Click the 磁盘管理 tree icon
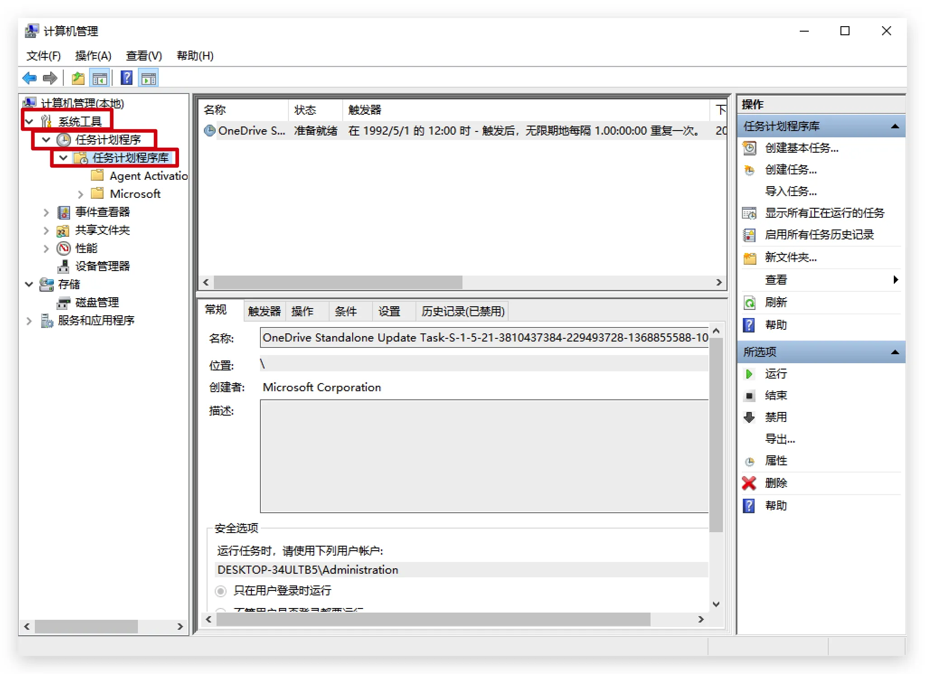Screen dimensions: 925x674 [64, 303]
